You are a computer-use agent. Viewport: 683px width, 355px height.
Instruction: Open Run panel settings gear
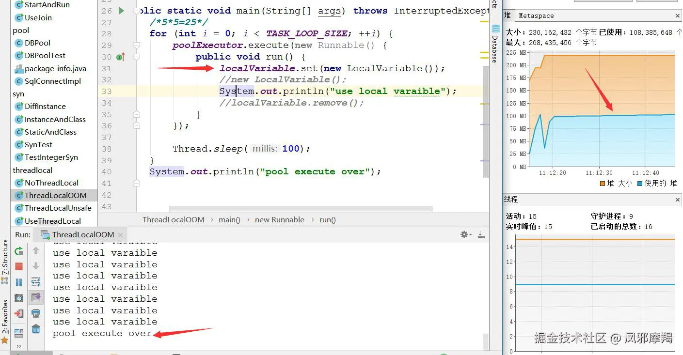pyautogui.click(x=465, y=234)
